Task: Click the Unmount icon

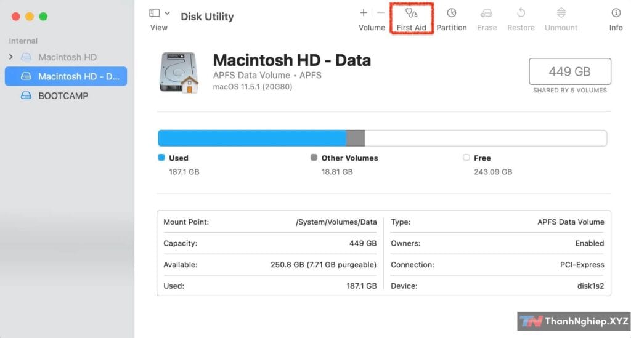Action: pyautogui.click(x=561, y=13)
